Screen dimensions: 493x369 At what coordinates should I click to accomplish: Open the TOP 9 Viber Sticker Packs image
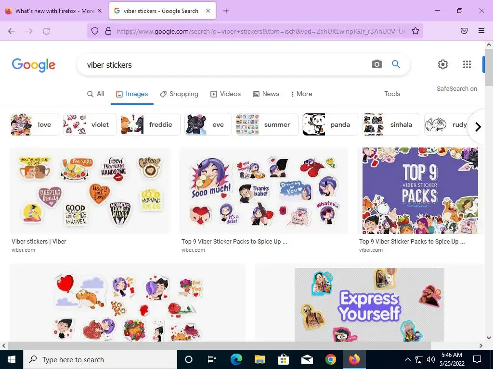click(x=420, y=191)
